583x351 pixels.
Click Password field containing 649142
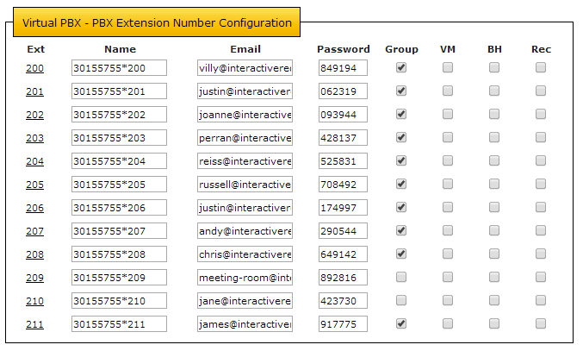[344, 254]
